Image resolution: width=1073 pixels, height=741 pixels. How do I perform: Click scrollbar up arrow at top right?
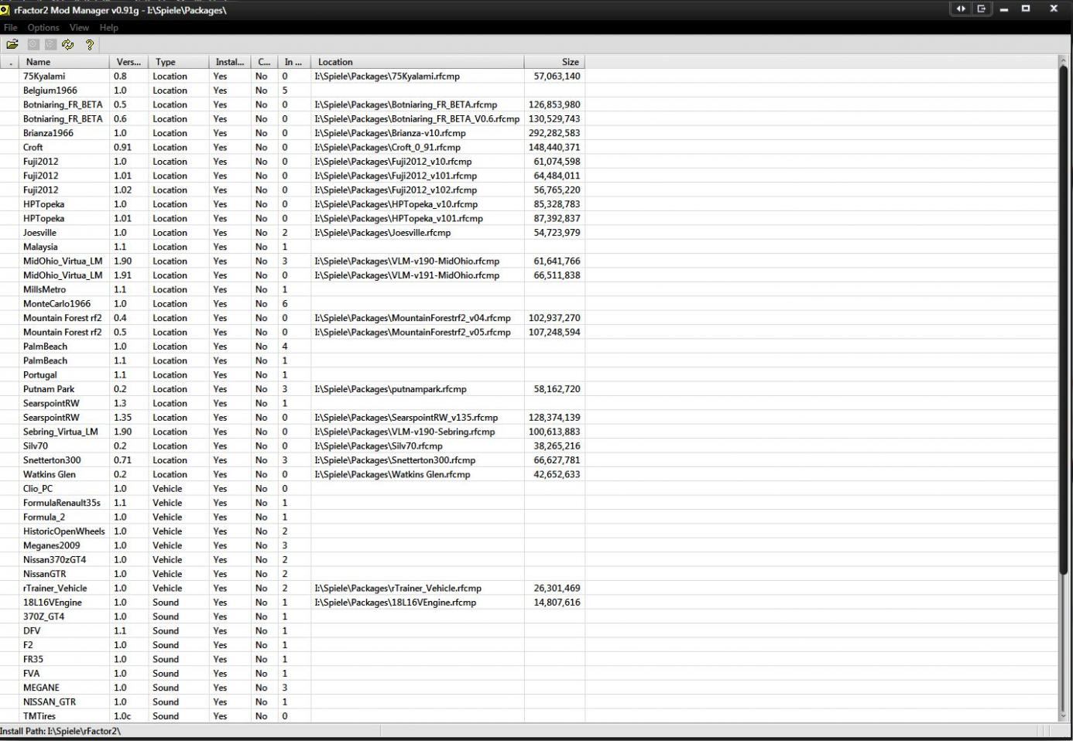point(1064,60)
